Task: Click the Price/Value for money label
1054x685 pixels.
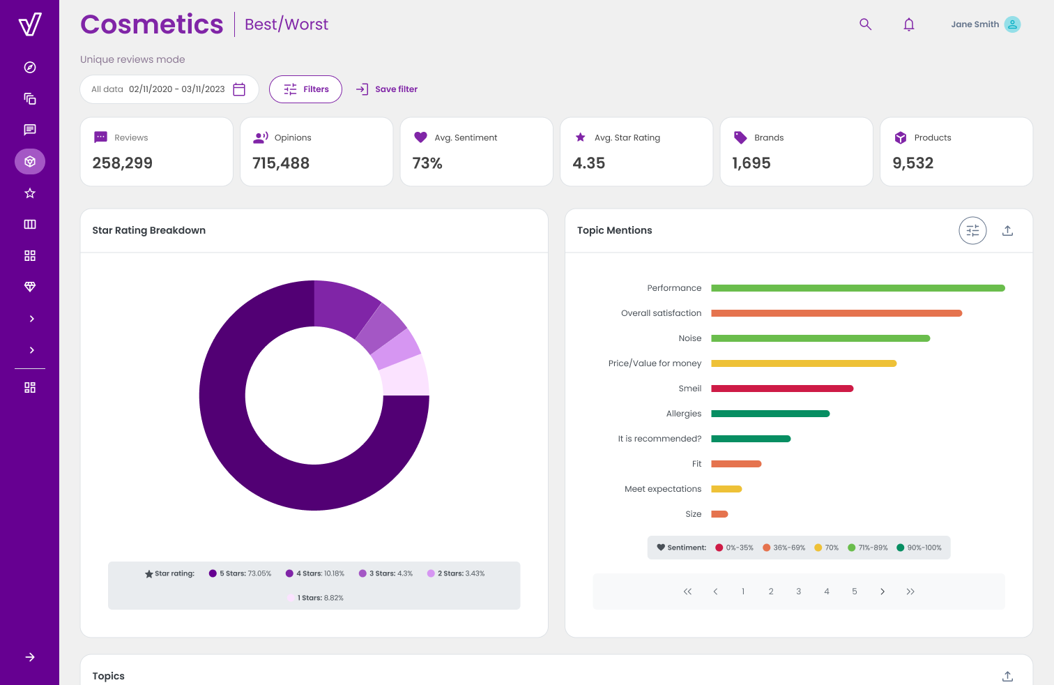Action: coord(655,363)
